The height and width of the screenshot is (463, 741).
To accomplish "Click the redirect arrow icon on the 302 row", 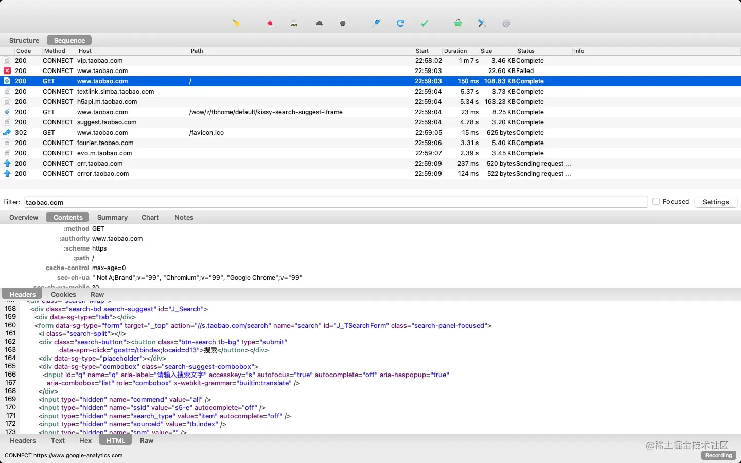I will [x=7, y=133].
